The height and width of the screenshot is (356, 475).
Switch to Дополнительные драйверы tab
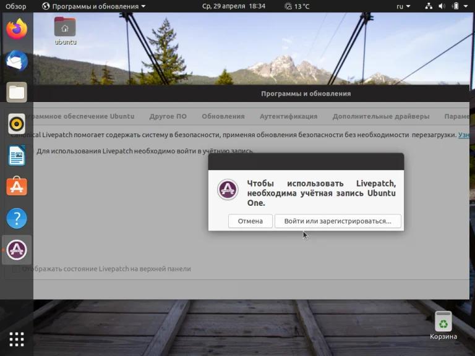pos(381,116)
